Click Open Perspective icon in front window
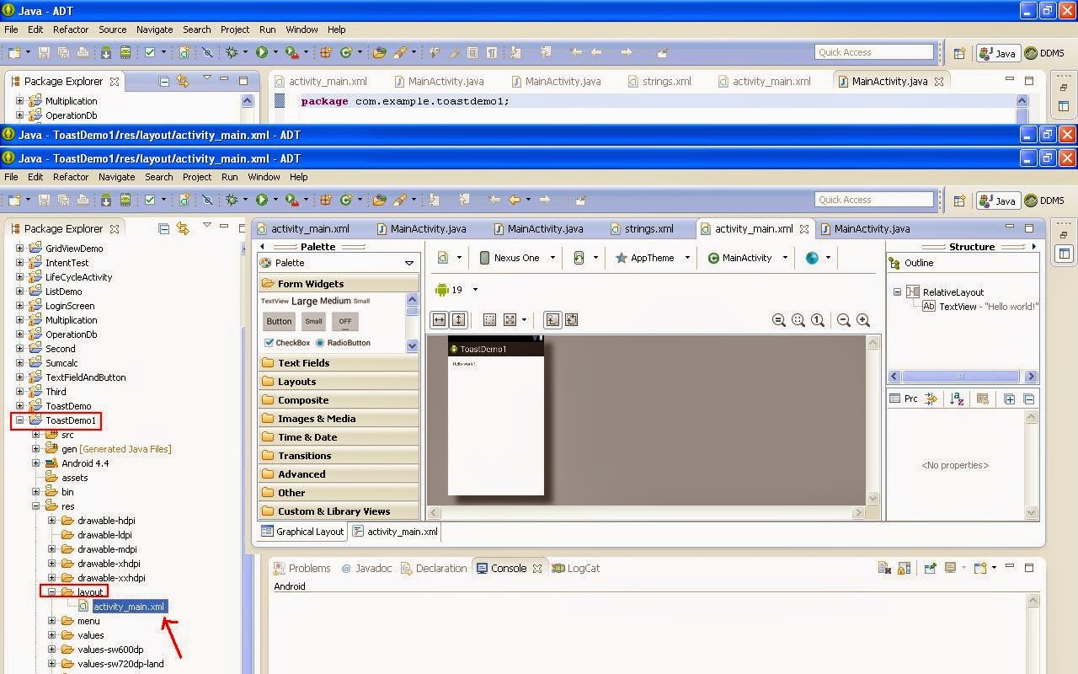The image size is (1078, 674). tap(959, 201)
